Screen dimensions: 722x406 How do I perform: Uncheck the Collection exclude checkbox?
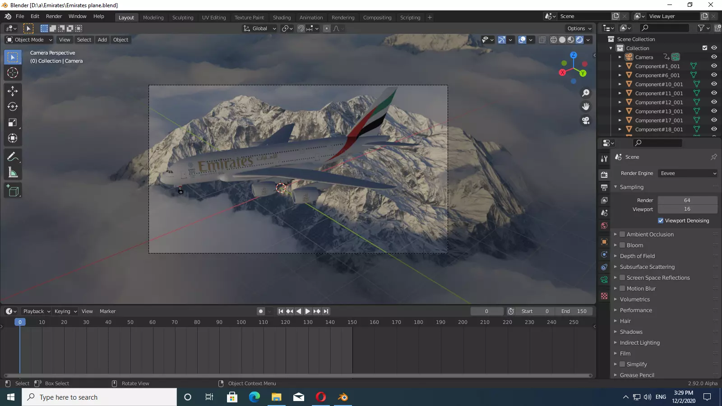pyautogui.click(x=705, y=48)
